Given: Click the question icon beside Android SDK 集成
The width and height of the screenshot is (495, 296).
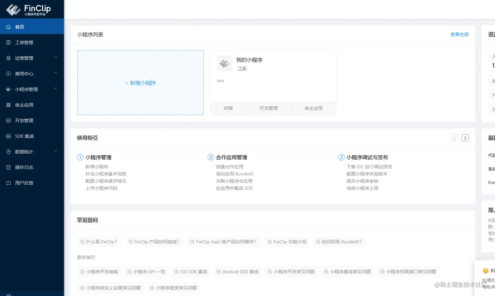Looking at the screenshot, I should (x=219, y=272).
